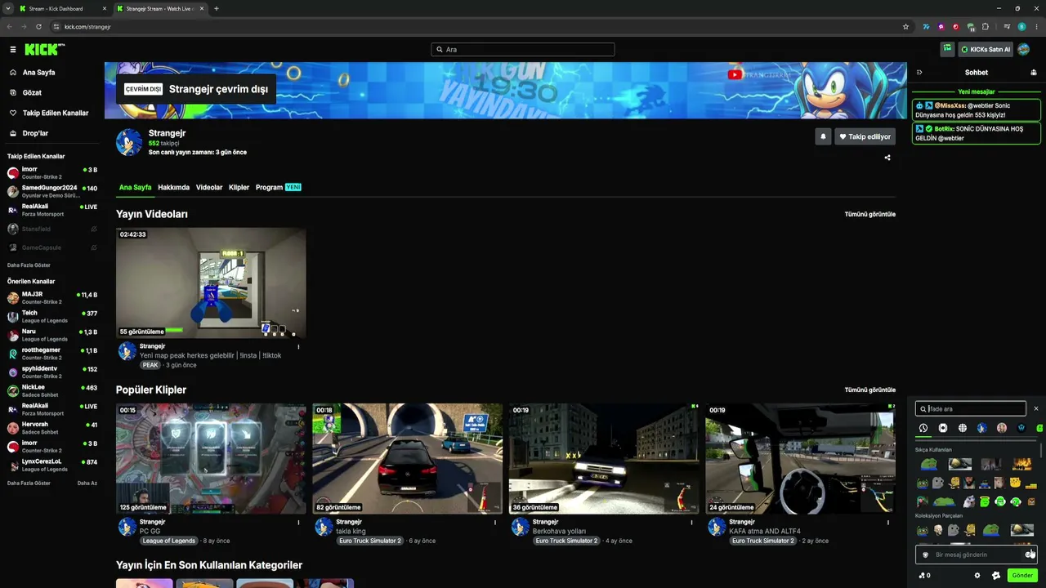Open options menu for Yeni map peak video
Image resolution: width=1046 pixels, height=588 pixels.
point(298,347)
